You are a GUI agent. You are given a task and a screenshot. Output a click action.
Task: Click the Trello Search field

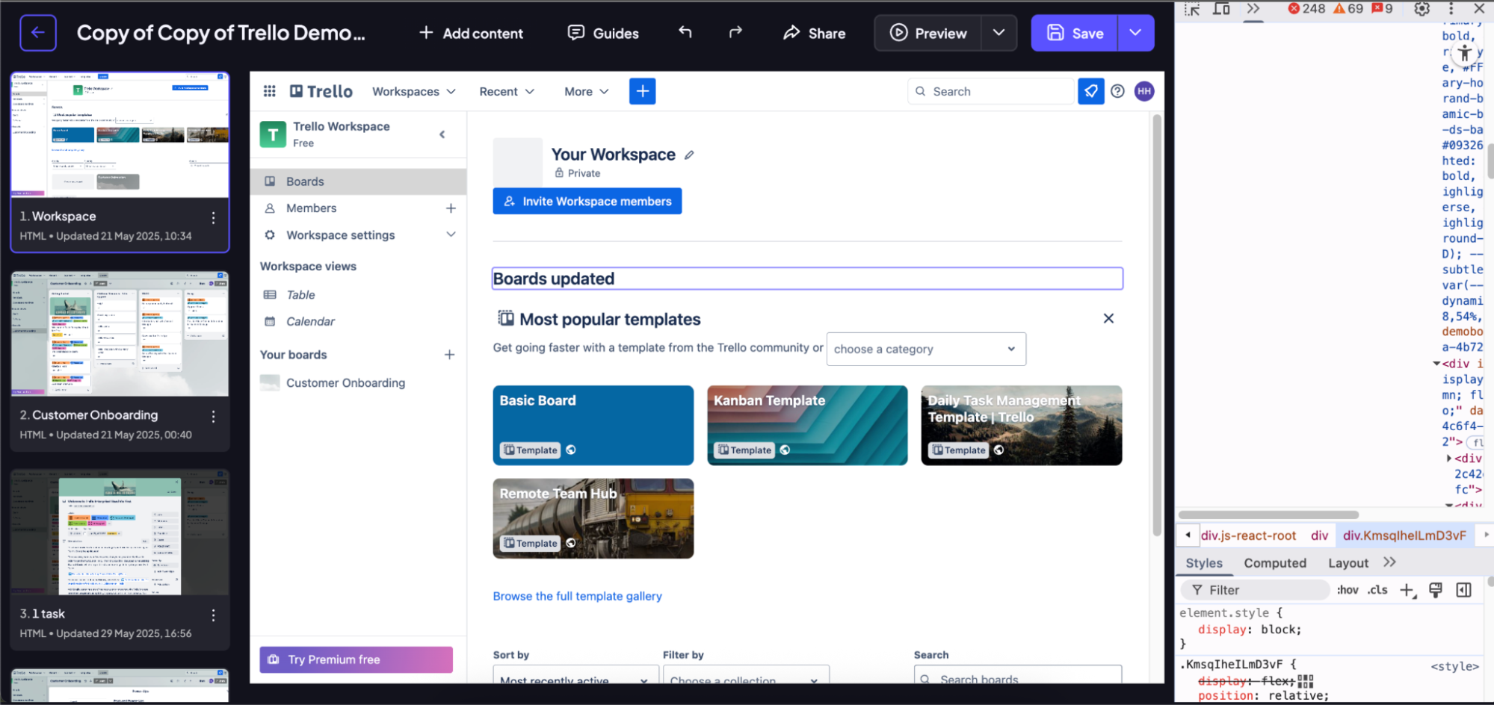point(991,91)
